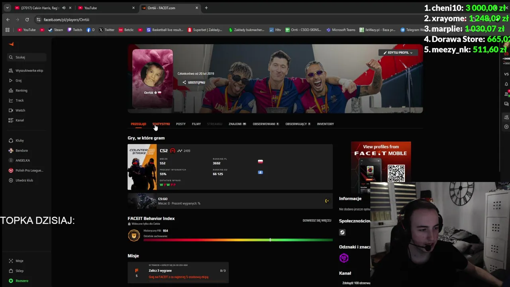This screenshot has height=287, width=510.
Task: Open the Steam bookmark
Action: click(55, 30)
